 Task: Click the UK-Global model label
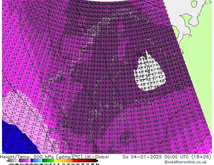[97, 157]
